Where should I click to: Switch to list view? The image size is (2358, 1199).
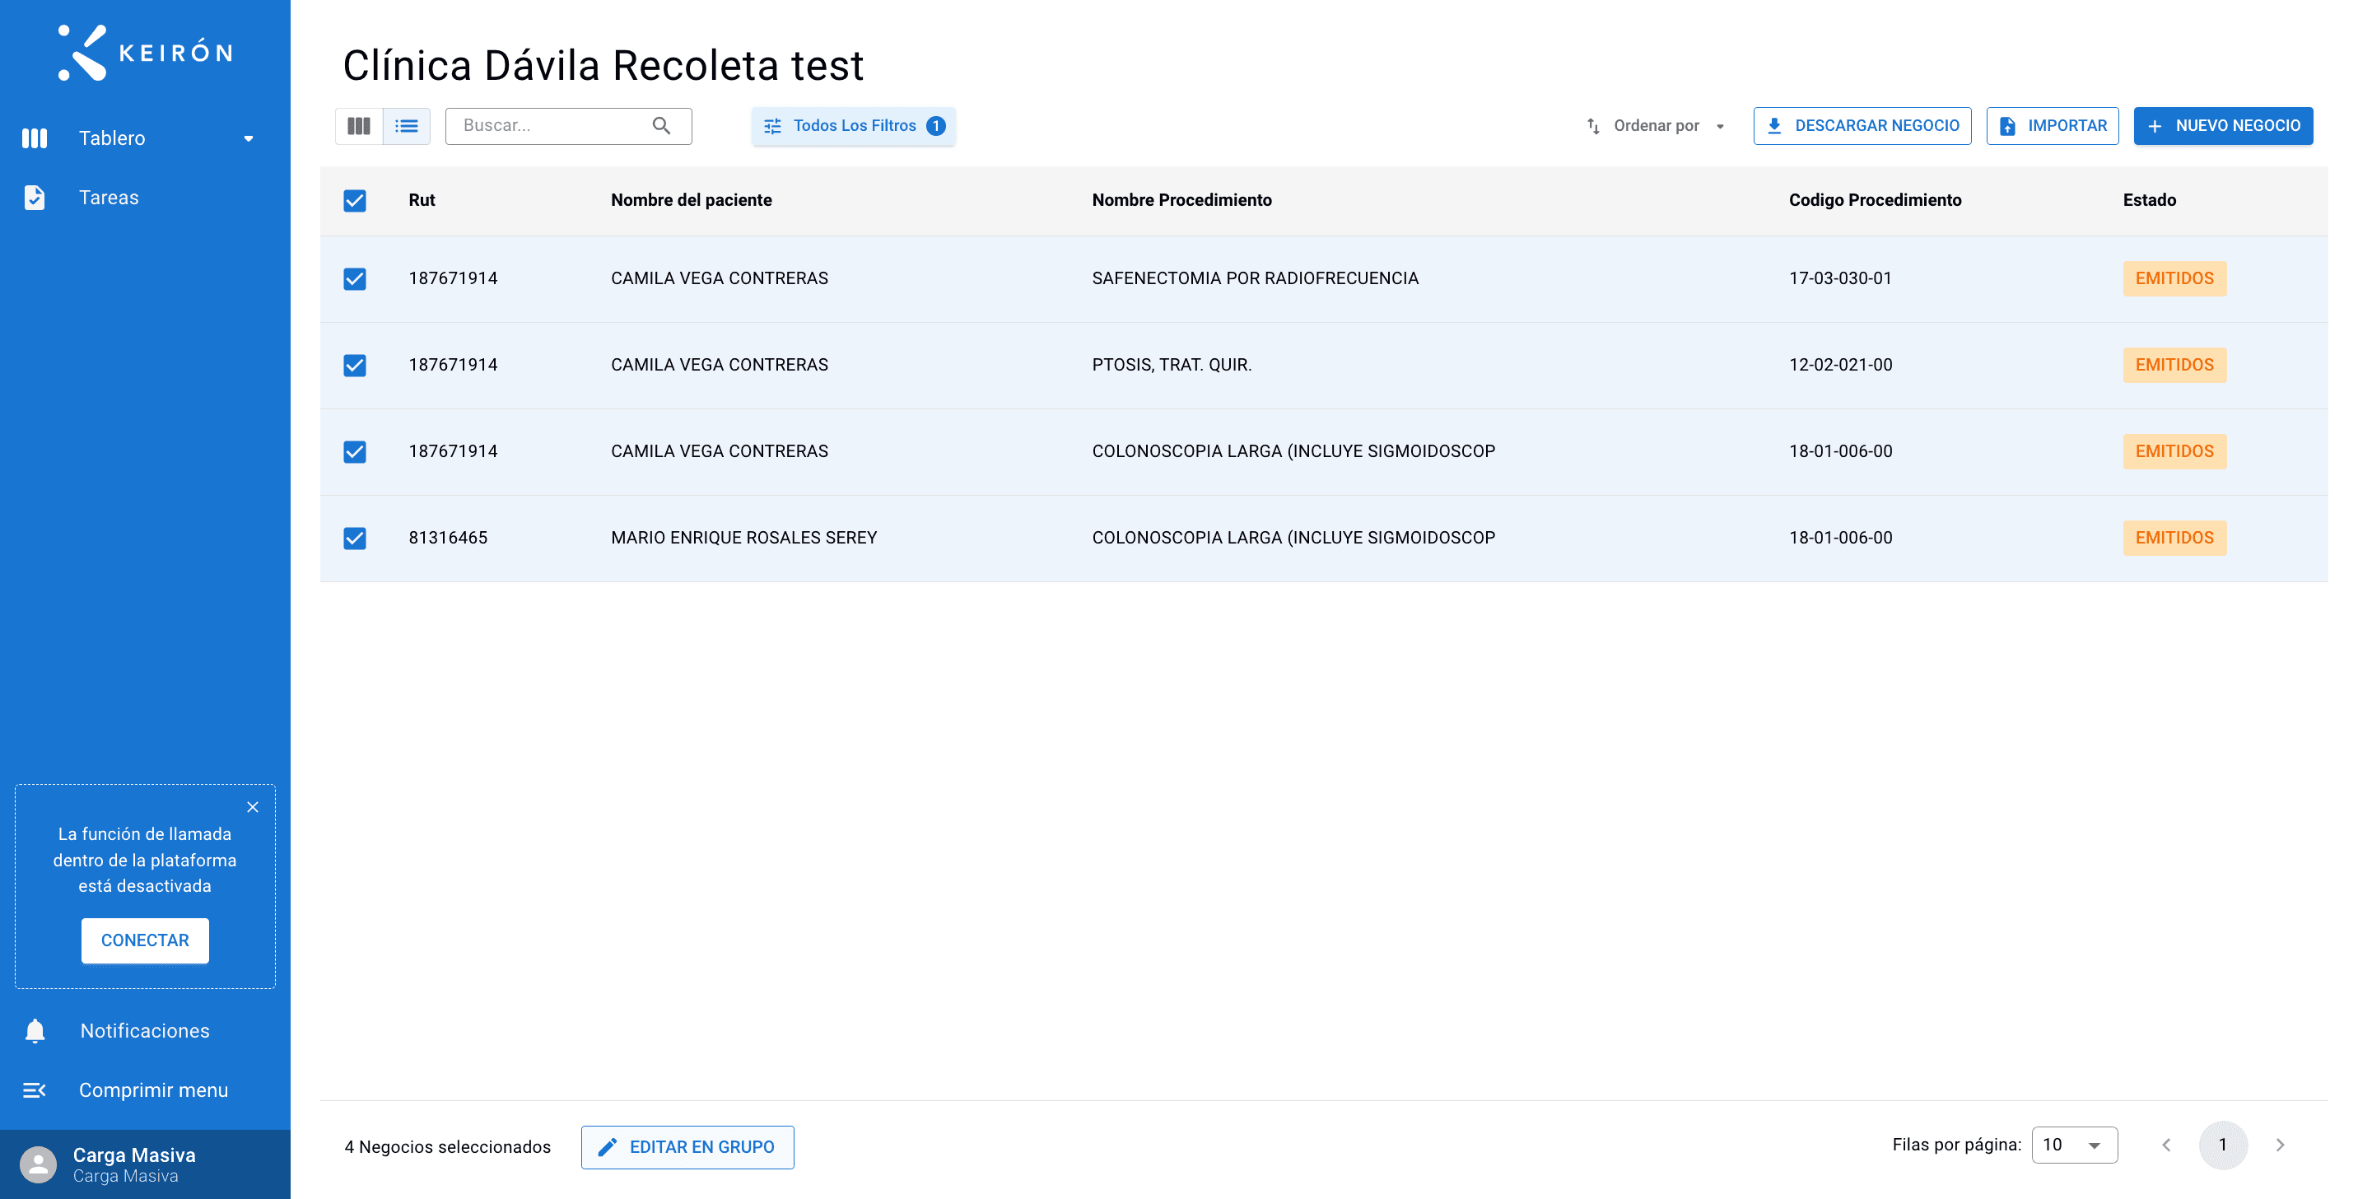click(407, 125)
